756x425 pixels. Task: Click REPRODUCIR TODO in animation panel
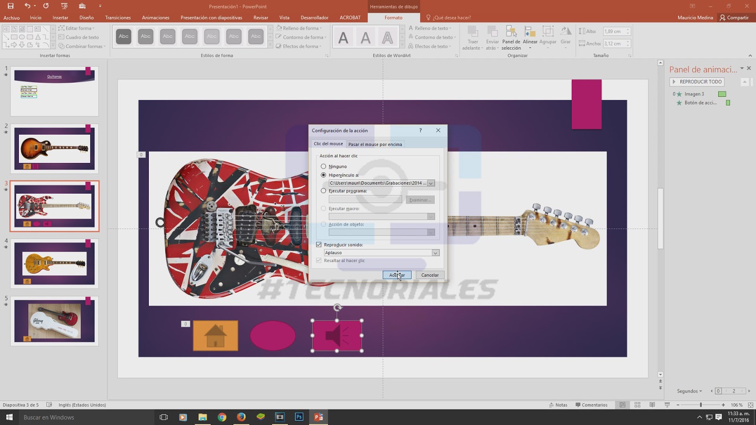tap(696, 81)
